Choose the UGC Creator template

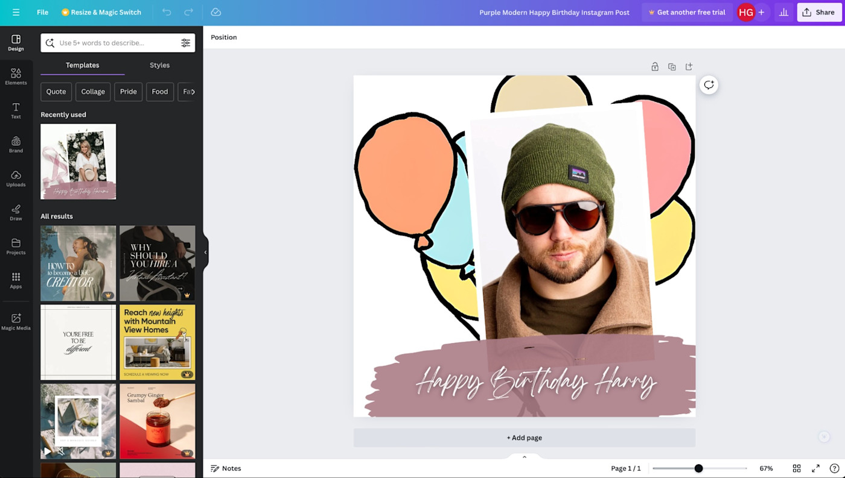pos(78,263)
